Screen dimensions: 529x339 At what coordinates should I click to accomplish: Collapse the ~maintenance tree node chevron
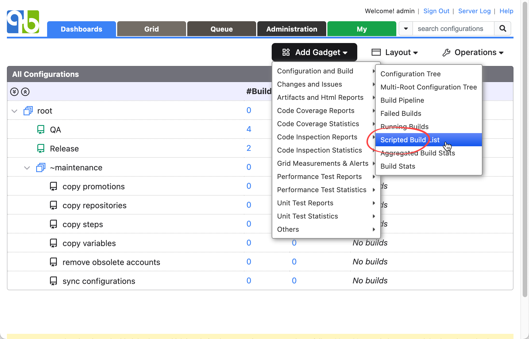point(27,168)
